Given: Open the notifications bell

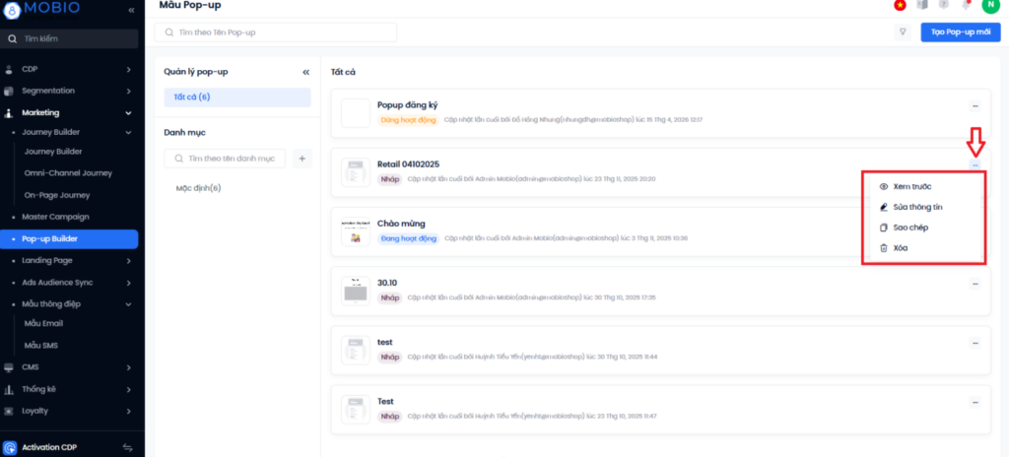Looking at the screenshot, I should click(x=966, y=5).
